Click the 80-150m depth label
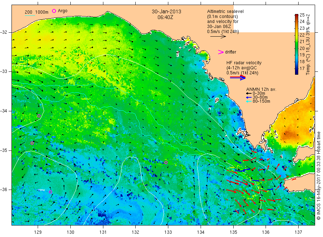Image resolution: width=323 pixels, height=237 pixels. coord(261,101)
